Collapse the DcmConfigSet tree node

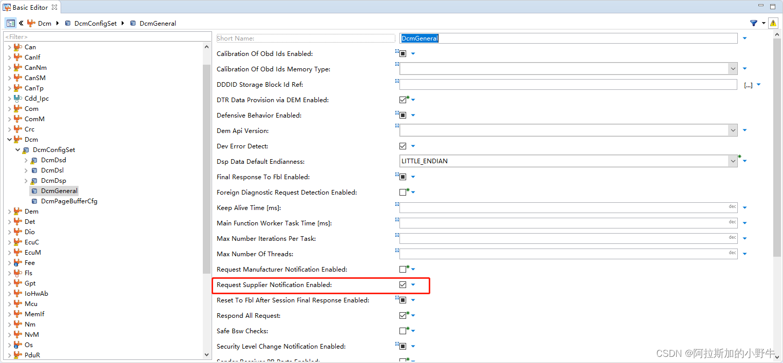coord(17,150)
